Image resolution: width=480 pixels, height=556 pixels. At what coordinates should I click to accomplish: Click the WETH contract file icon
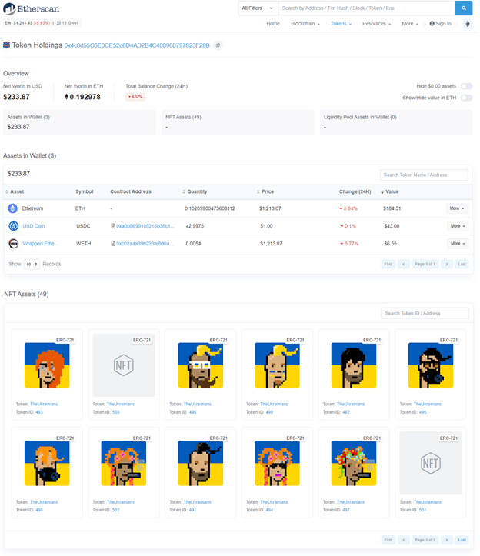tap(114, 245)
